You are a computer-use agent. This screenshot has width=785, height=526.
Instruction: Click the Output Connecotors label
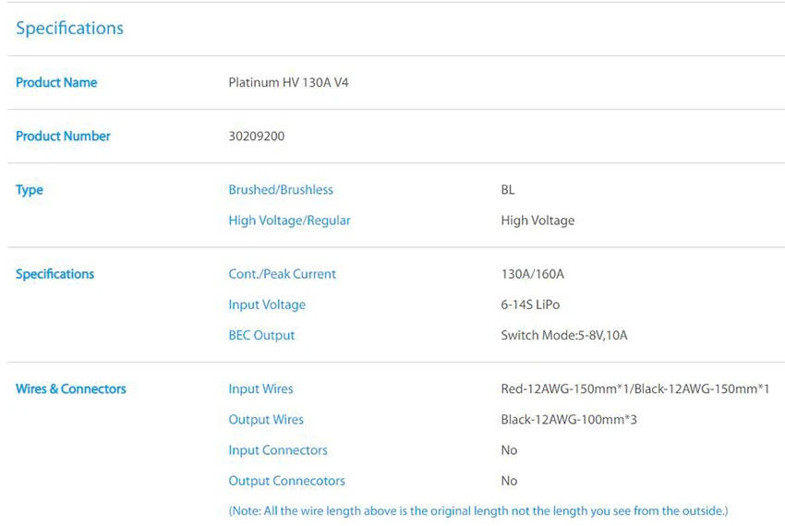(x=287, y=481)
